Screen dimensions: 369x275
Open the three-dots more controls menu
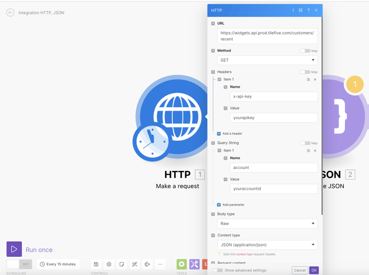[x=160, y=264]
